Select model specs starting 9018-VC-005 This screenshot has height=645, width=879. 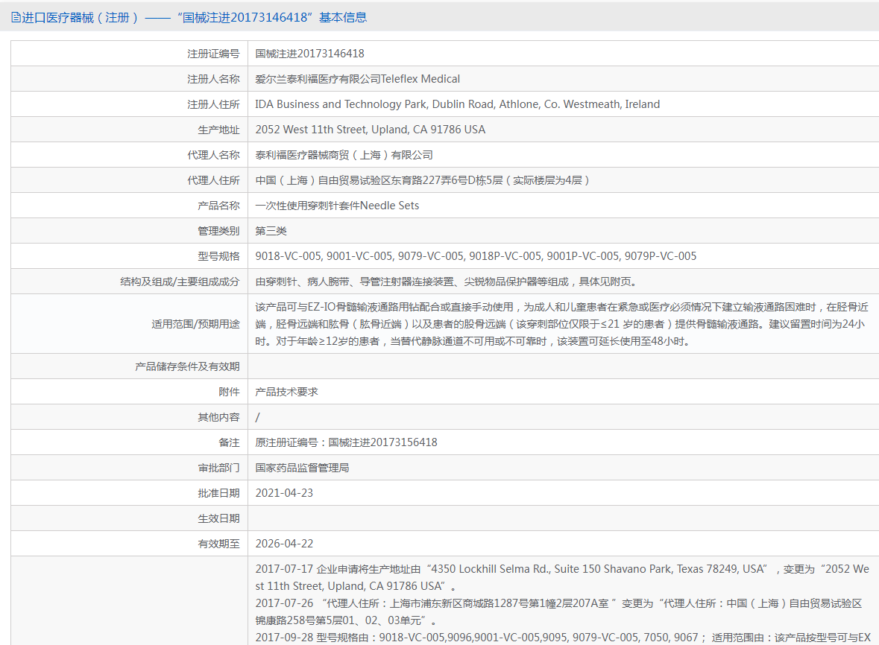(x=476, y=256)
